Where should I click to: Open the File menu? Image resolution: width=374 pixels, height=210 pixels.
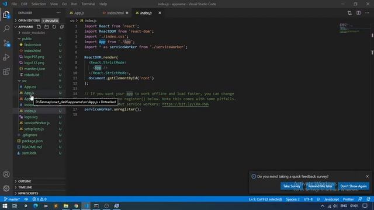(x=14, y=4)
